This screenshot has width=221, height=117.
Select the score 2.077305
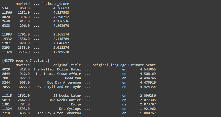148,100
